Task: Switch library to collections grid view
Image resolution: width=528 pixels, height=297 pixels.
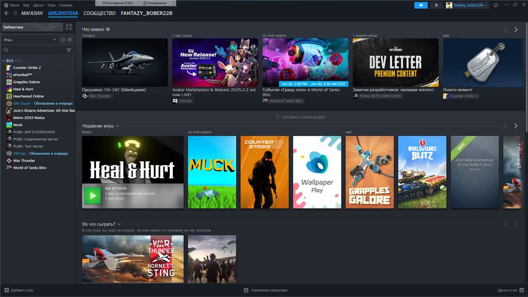Action: 69,27
